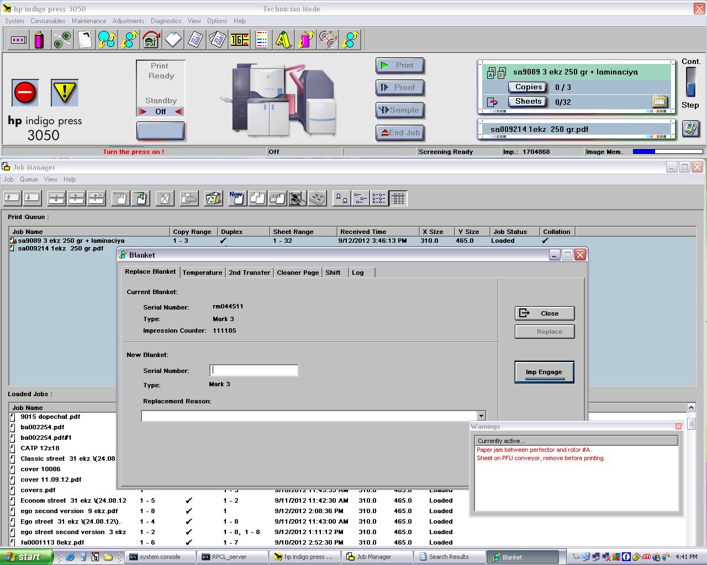This screenshot has width=707, height=565.
Task: Open the password entry toolbar icon
Action: click(x=18, y=40)
